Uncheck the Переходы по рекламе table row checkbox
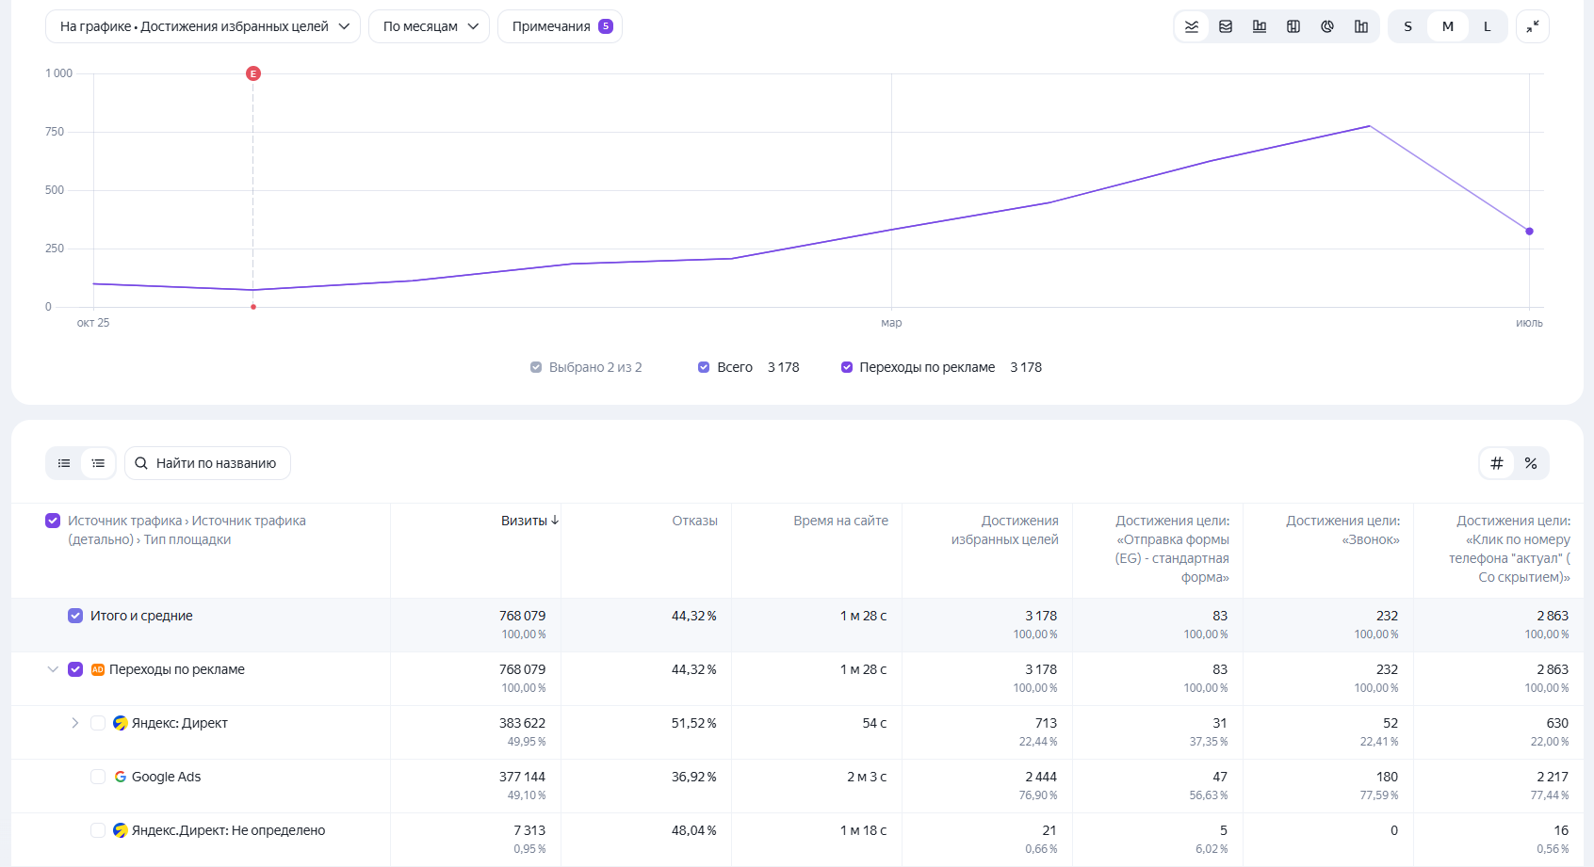This screenshot has height=867, width=1594. pos(75,669)
